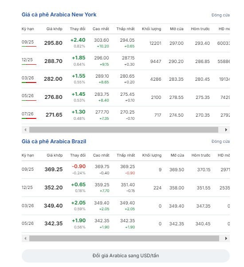This screenshot has width=244, height=267.
Task: Click 'Thay đổi' header in New York table
Action: pyautogui.click(x=78, y=29)
